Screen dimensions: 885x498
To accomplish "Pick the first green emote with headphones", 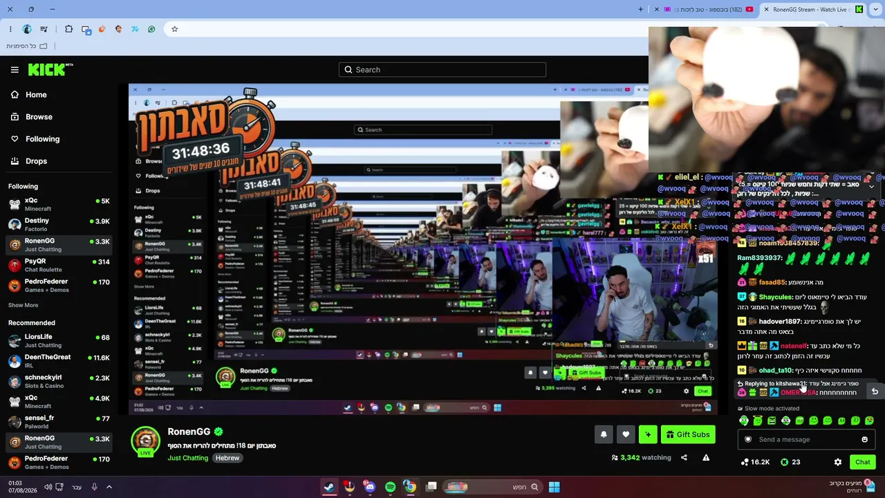I will click(x=744, y=421).
